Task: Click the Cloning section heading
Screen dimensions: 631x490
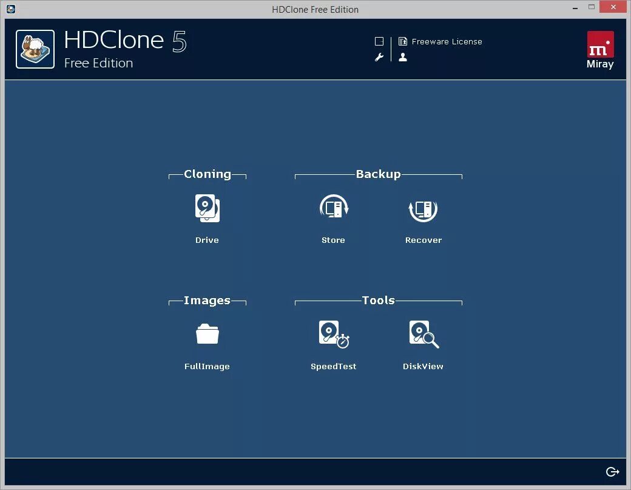Action: (208, 174)
